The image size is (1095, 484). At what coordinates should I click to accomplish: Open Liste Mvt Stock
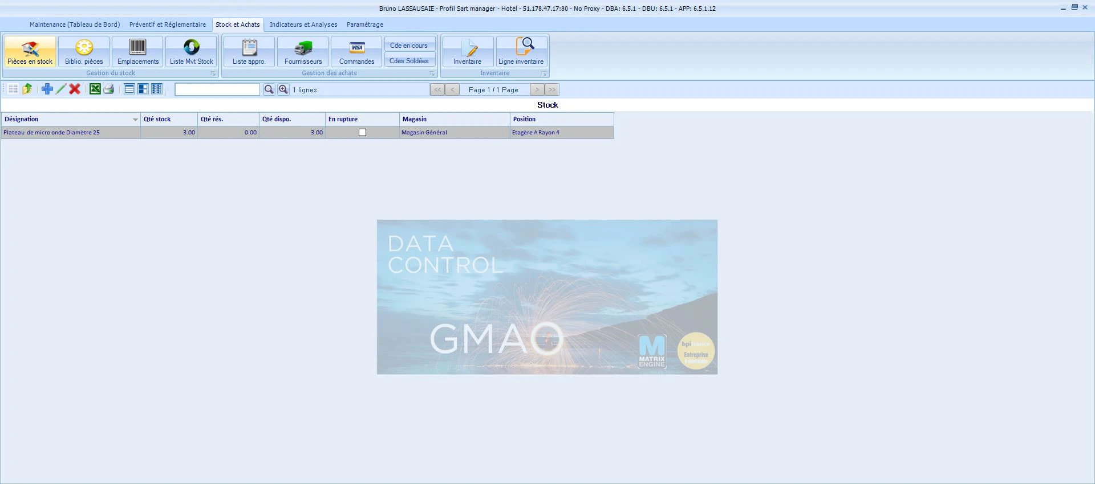[x=191, y=52]
